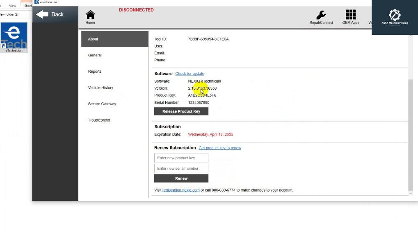Click the scrollbar down arrow
The height and width of the screenshot is (232, 418).
click(x=410, y=194)
